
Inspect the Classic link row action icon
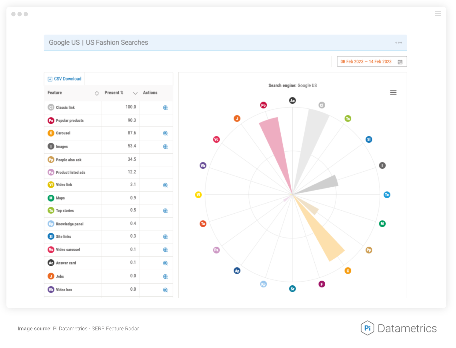click(166, 108)
